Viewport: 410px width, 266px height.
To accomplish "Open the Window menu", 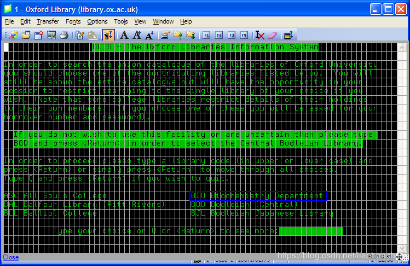I will pyautogui.click(x=163, y=21).
